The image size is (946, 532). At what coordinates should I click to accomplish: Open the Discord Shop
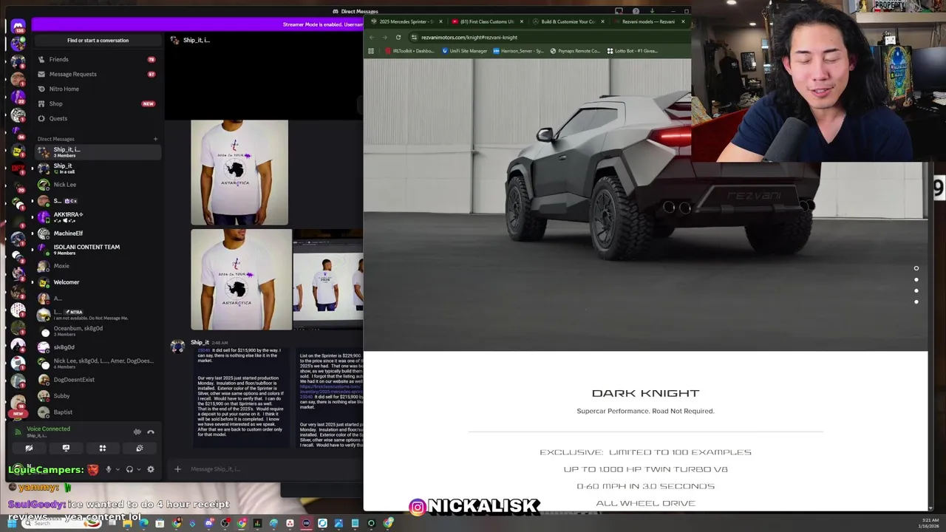pos(98,103)
